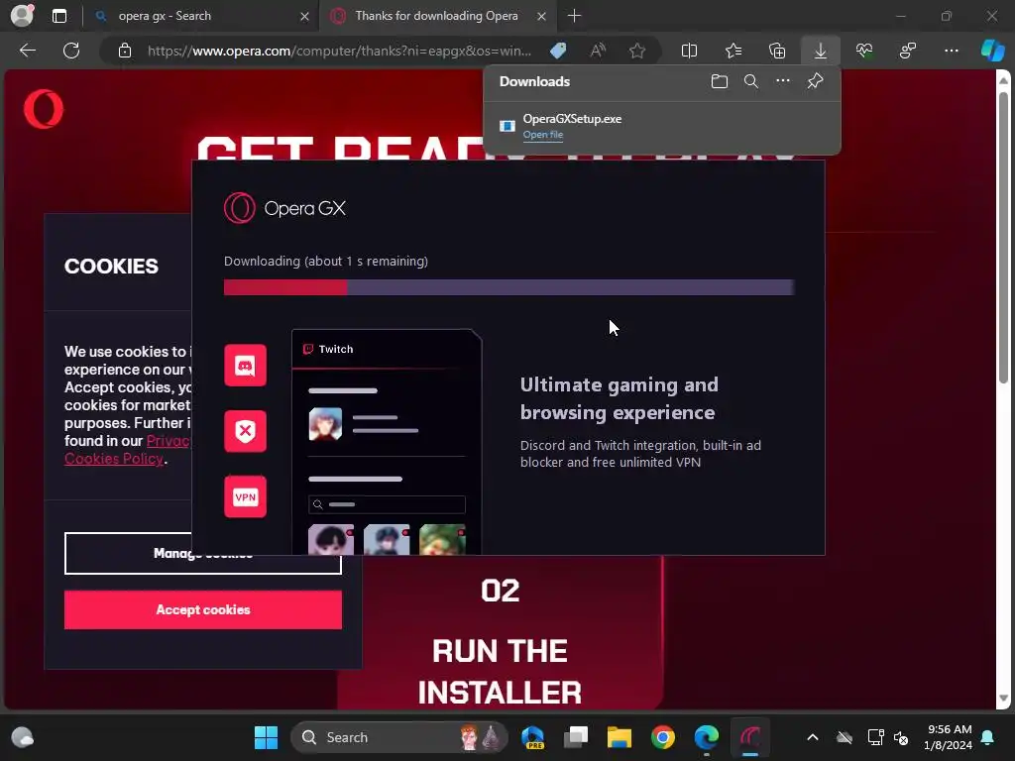Open a new browser tab
This screenshot has width=1015, height=761.
tap(574, 16)
